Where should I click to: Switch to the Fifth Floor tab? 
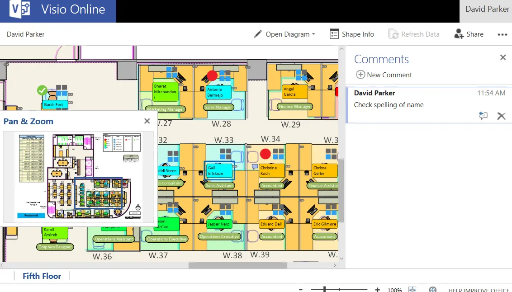click(x=42, y=276)
